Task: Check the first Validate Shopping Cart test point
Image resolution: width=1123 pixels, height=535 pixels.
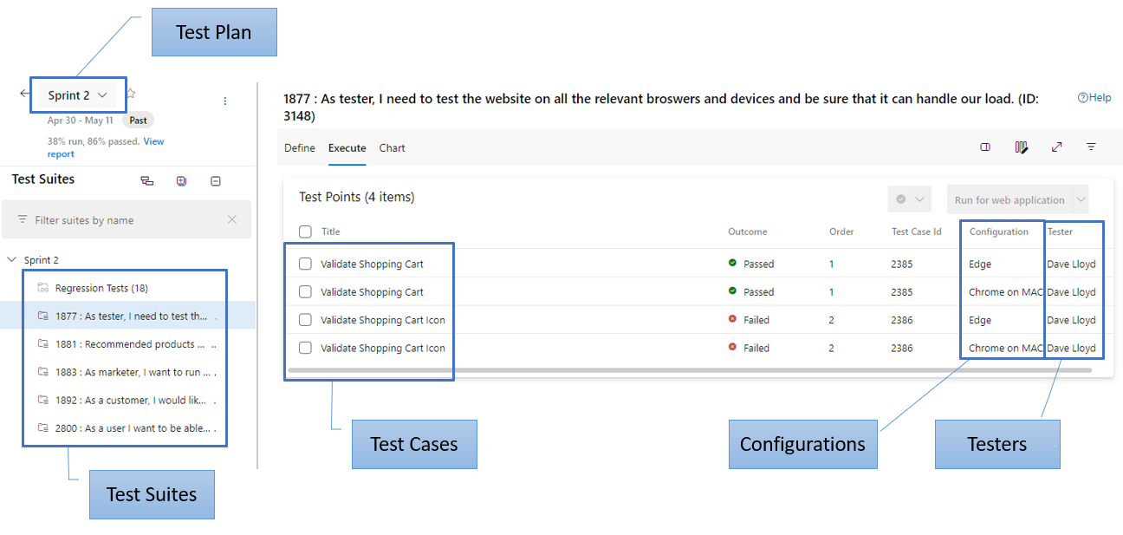Action: 304,264
